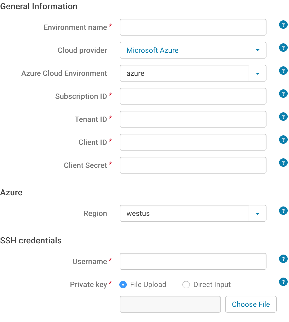Click the Choose File button
Screen dimensions: 289x322
point(251,304)
